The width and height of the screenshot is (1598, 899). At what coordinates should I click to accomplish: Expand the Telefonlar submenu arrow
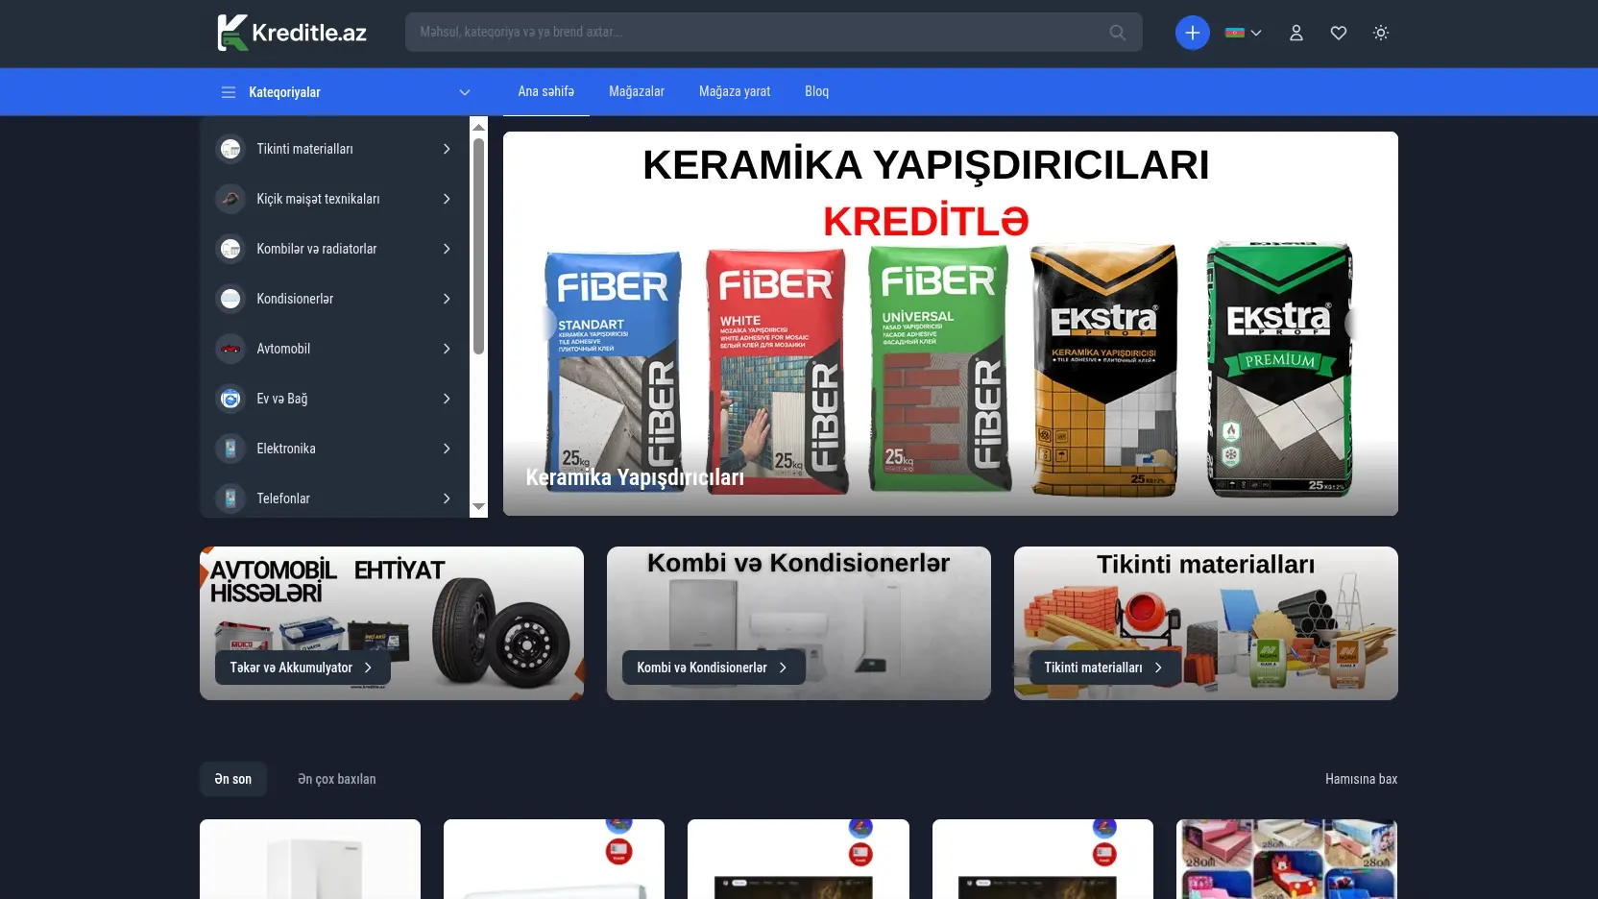click(447, 498)
